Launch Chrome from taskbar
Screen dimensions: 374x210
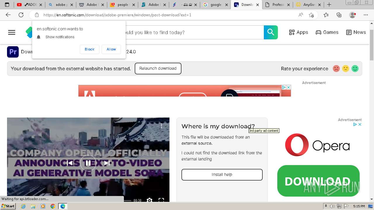53,206
